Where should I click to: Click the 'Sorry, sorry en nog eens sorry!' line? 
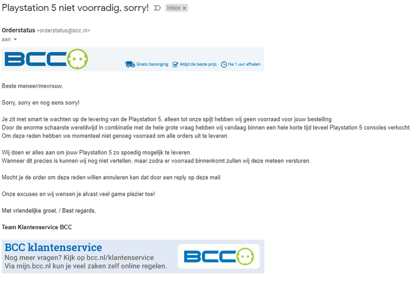pyautogui.click(x=41, y=103)
